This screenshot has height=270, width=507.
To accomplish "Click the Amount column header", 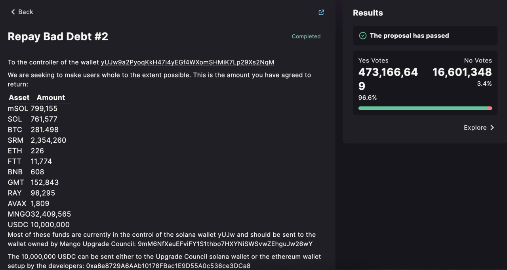I will (51, 98).
